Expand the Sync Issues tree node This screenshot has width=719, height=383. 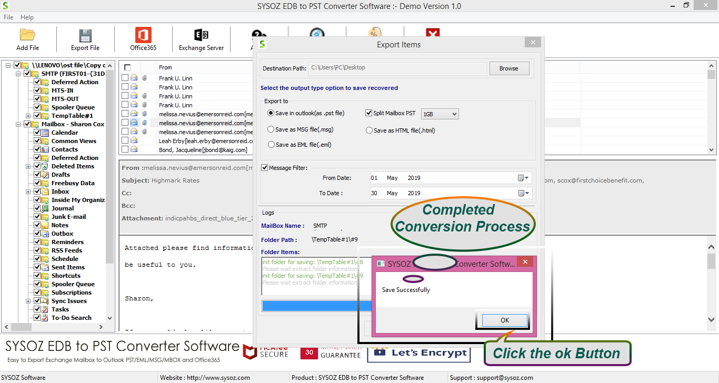28,301
